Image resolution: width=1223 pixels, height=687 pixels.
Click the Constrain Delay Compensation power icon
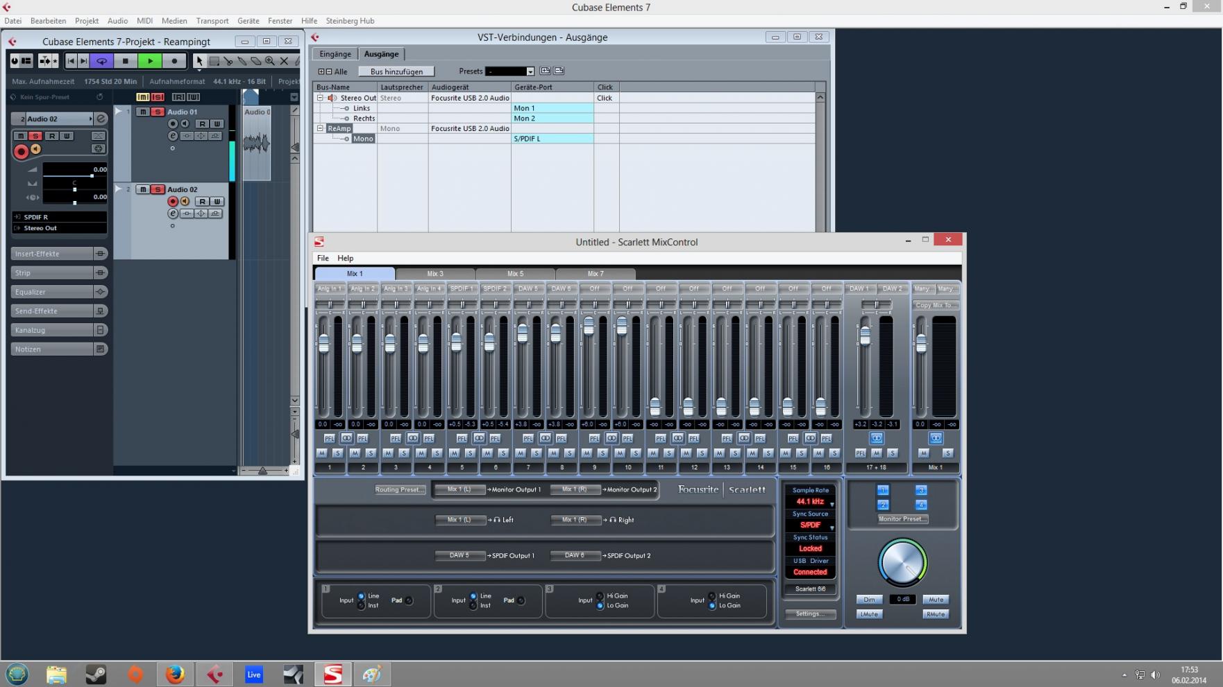(x=15, y=61)
